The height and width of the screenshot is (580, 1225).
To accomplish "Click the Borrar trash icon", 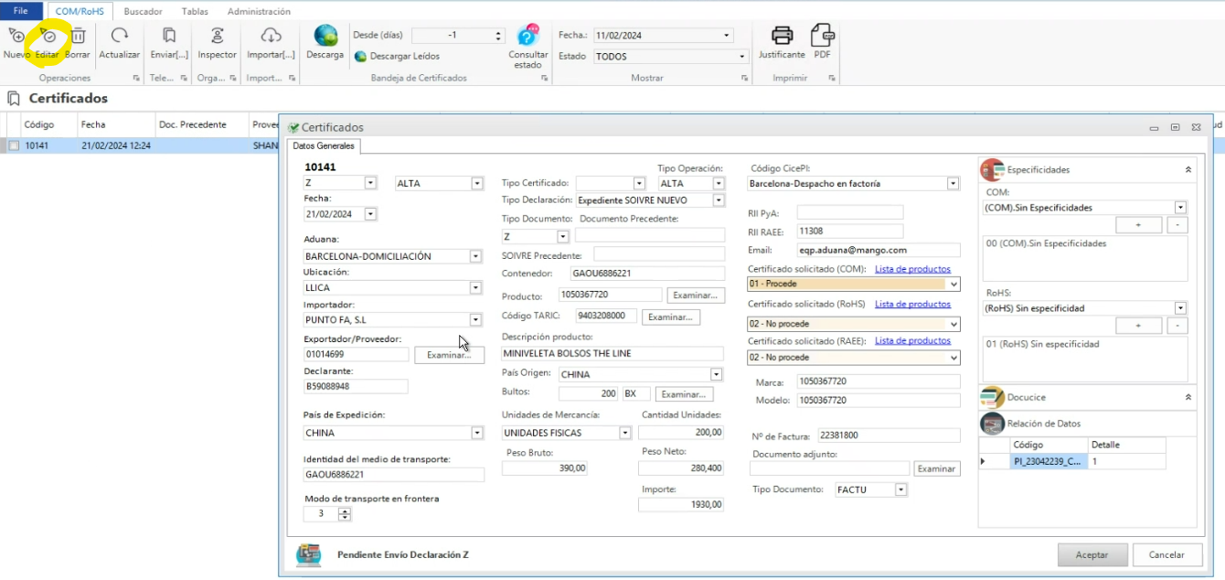I will pyautogui.click(x=78, y=37).
